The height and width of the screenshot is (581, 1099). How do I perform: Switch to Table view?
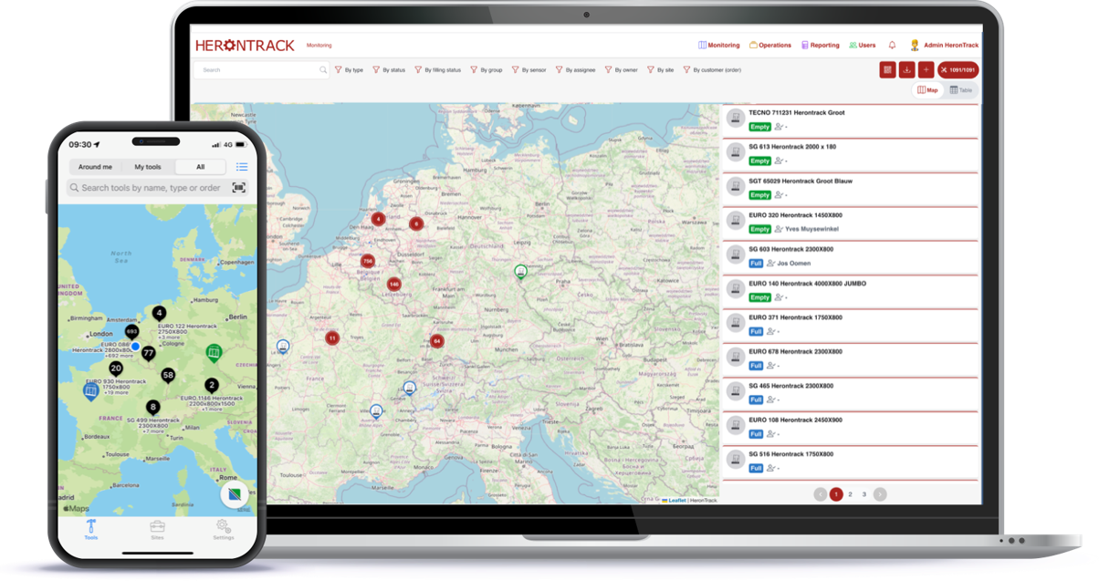coord(961,90)
